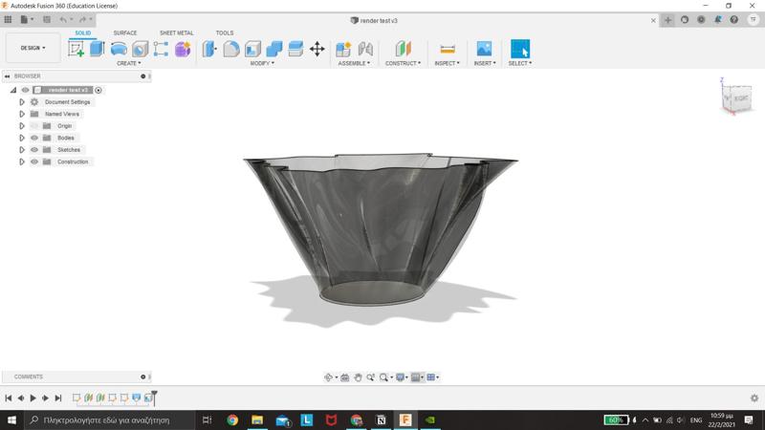Expand the Origin node
The width and height of the screenshot is (765, 430).
(22, 126)
